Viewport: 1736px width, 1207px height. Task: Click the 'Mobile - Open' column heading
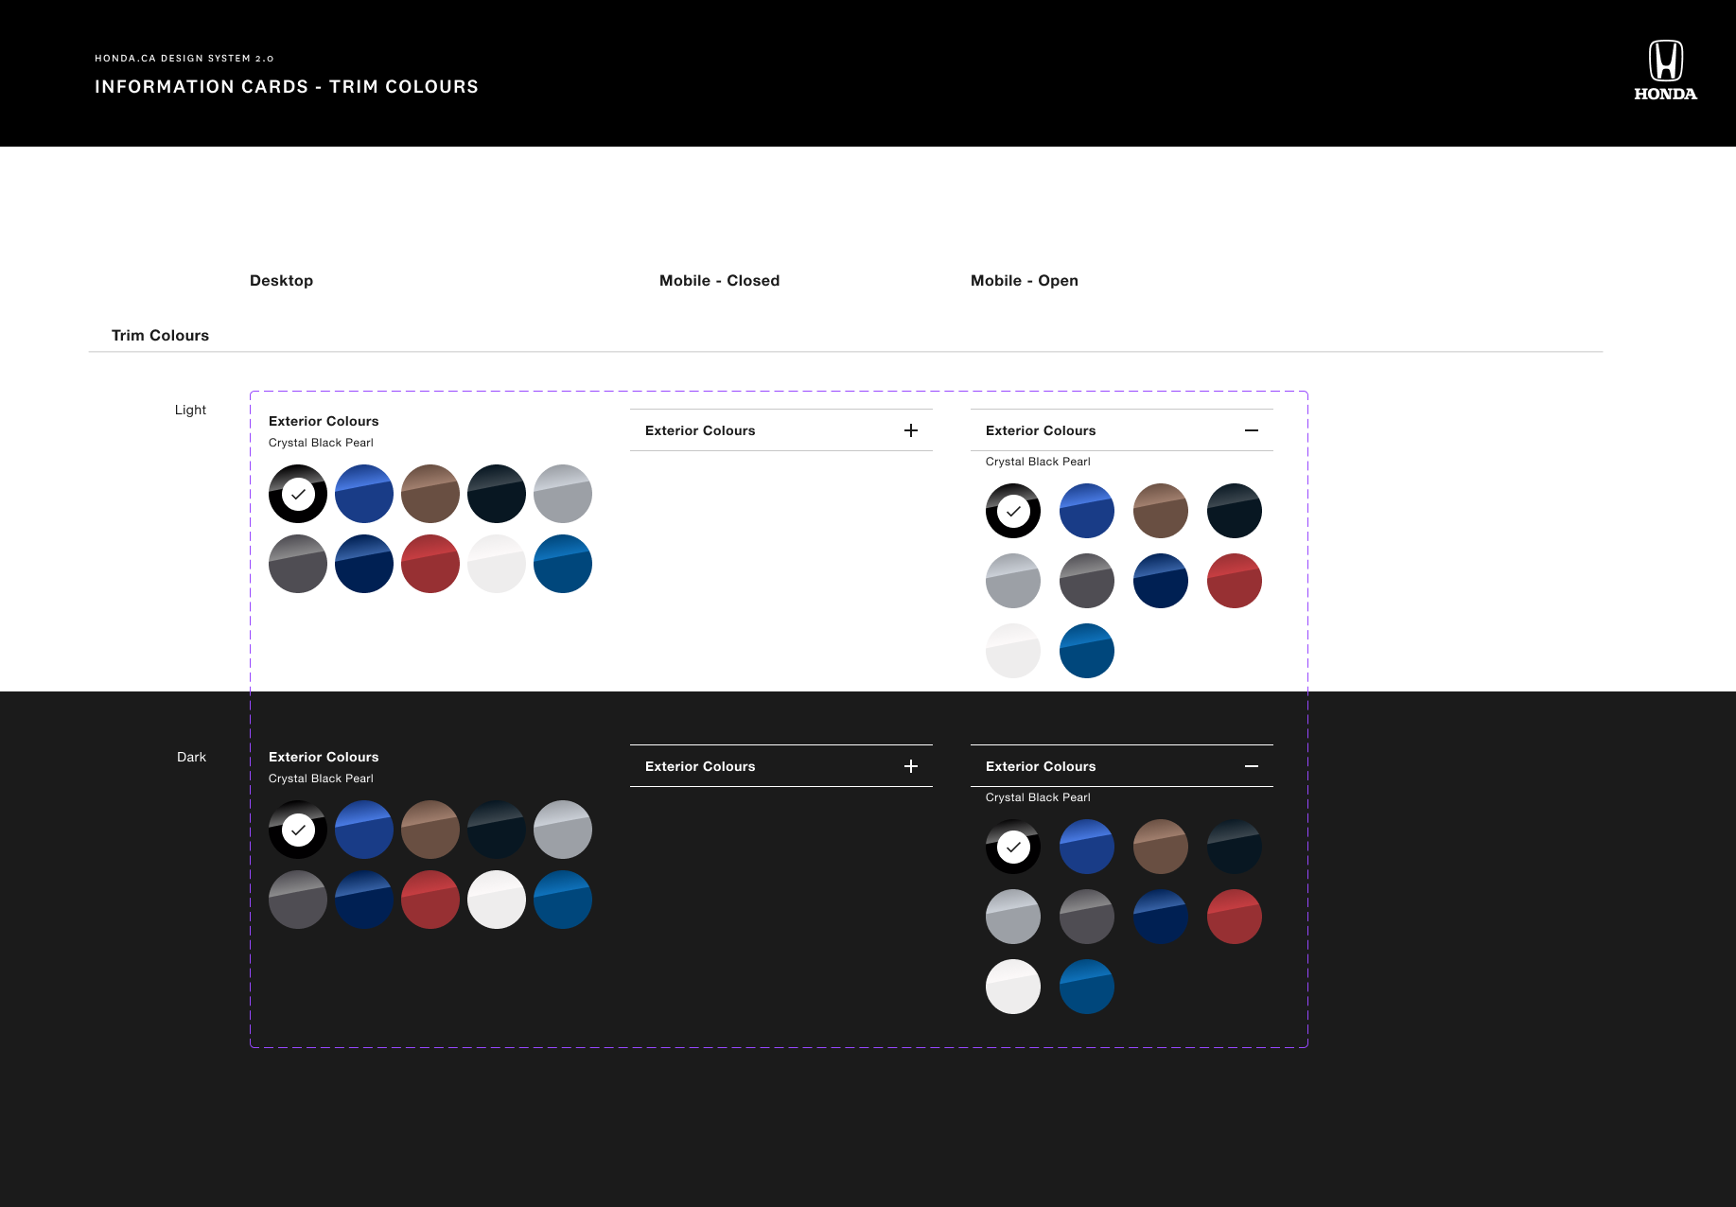click(x=1025, y=281)
